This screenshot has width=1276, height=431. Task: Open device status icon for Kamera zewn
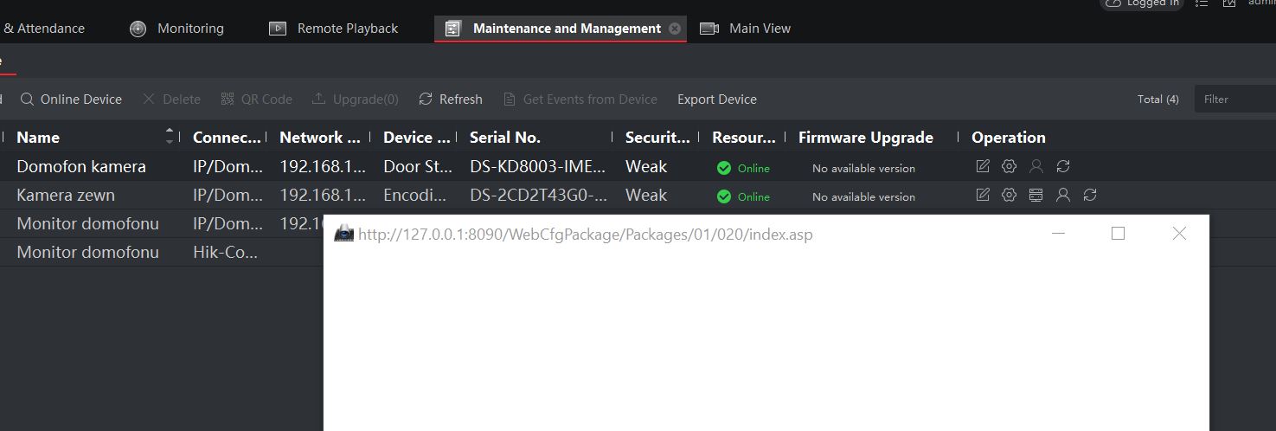click(x=1036, y=195)
